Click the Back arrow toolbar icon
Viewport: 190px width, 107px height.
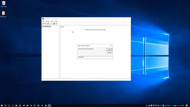pyautogui.click(x=43, y=24)
